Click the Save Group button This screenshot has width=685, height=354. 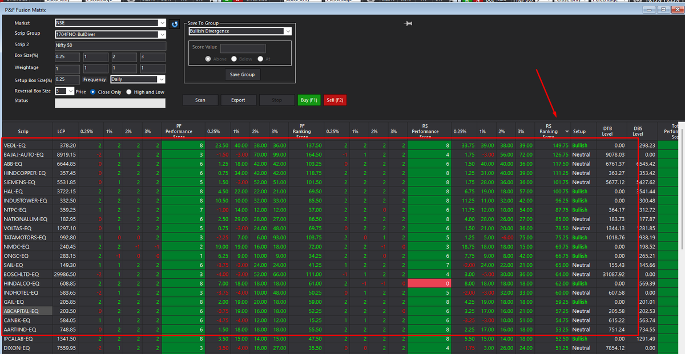(x=242, y=75)
